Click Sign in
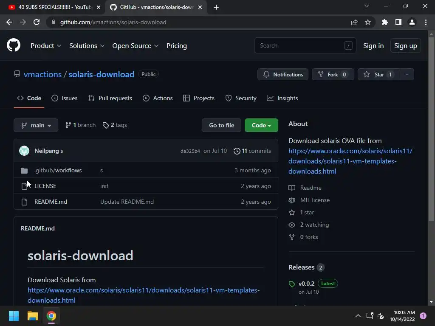Image resolution: width=435 pixels, height=326 pixels. (373, 46)
